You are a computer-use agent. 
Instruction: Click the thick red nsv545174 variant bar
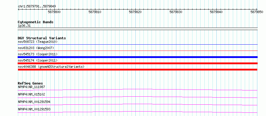tap(137, 63)
